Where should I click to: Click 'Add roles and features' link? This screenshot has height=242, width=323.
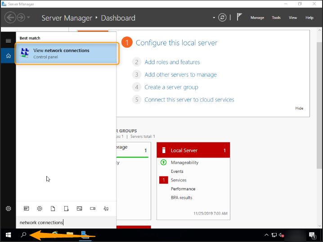pyautogui.click(x=172, y=62)
